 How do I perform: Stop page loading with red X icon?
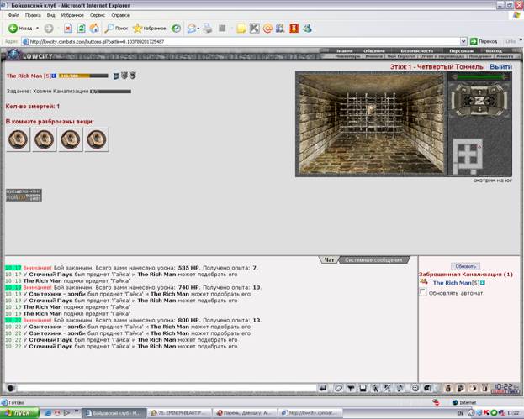[68, 29]
